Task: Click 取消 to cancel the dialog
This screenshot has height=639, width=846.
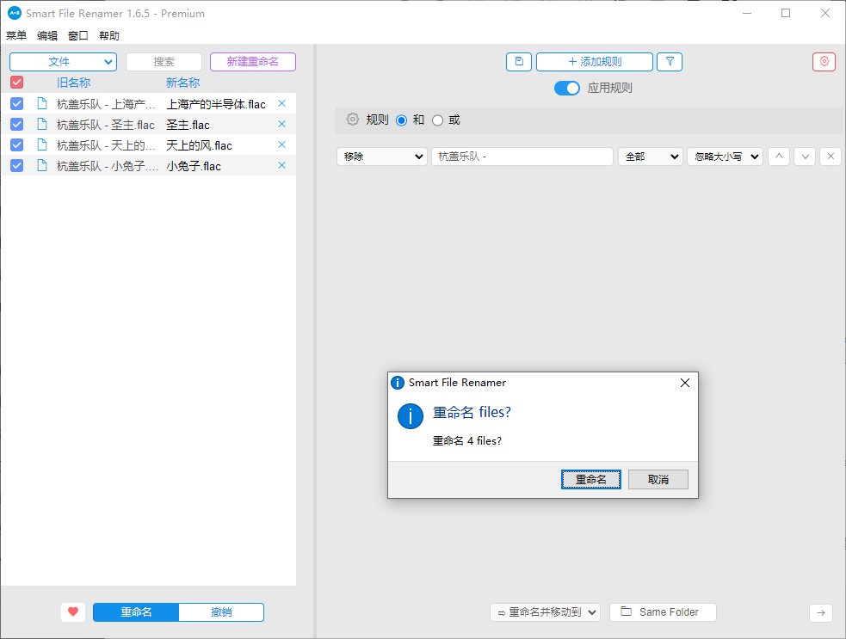Action: point(658,479)
